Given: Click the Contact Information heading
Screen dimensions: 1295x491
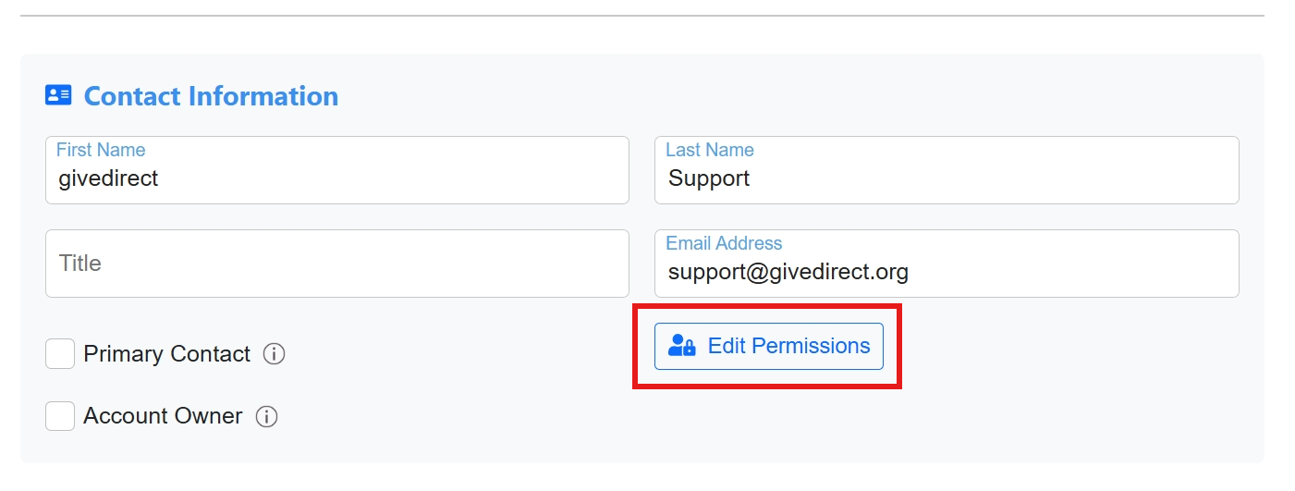Looking at the screenshot, I should point(211,96).
